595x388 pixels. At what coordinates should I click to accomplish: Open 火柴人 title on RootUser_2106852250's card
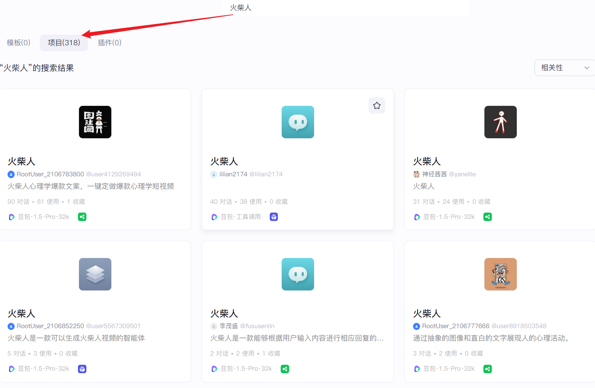click(21, 314)
